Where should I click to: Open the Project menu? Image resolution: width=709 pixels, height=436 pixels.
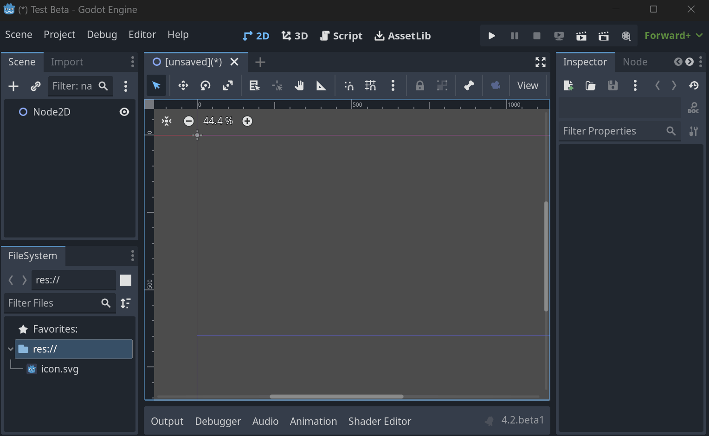pos(59,34)
